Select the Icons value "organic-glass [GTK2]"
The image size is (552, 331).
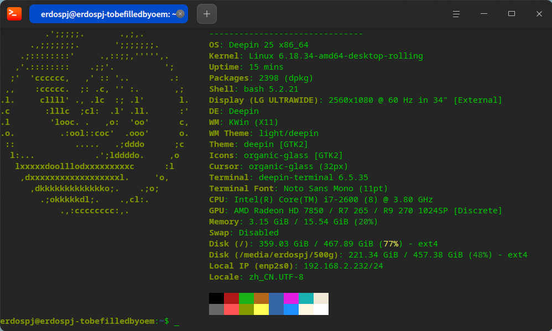[293, 155]
